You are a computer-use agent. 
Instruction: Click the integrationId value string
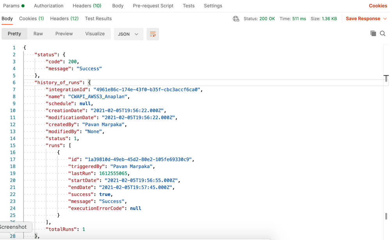coord(147,90)
